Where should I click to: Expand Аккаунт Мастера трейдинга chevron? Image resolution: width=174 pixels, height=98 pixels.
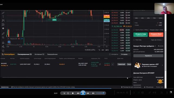click(155, 46)
